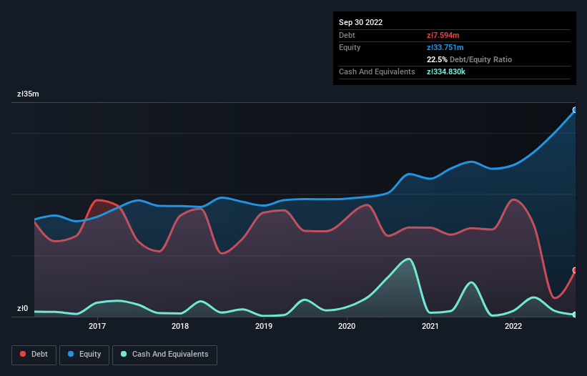Click the 22.5% Debt/Equity Ratio text

470,59
